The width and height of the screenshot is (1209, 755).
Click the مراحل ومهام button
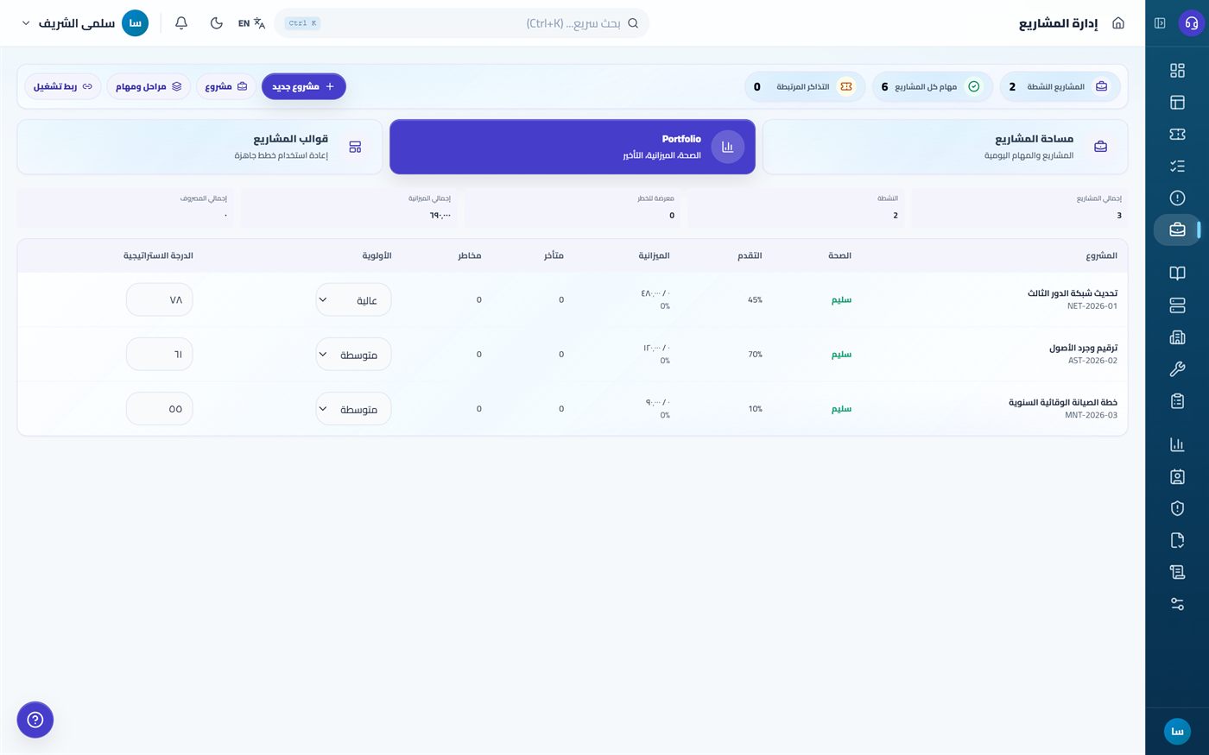pyautogui.click(x=149, y=86)
